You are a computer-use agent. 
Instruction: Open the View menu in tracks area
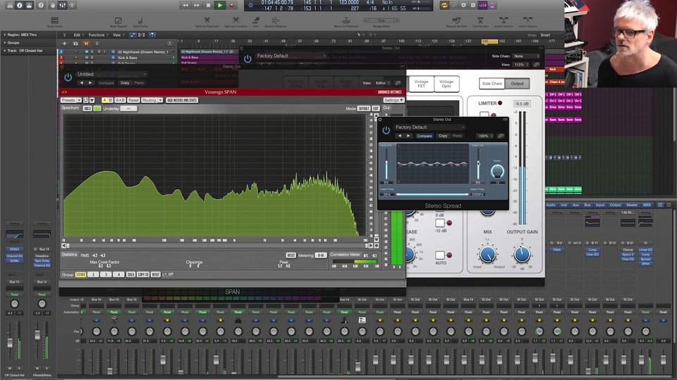point(118,35)
